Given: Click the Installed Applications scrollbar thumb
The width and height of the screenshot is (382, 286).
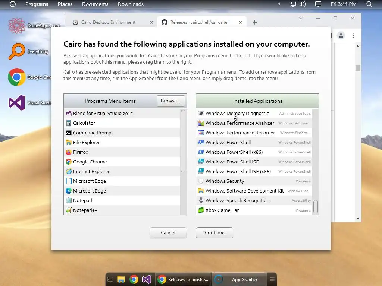Looking at the screenshot, I should [316, 206].
